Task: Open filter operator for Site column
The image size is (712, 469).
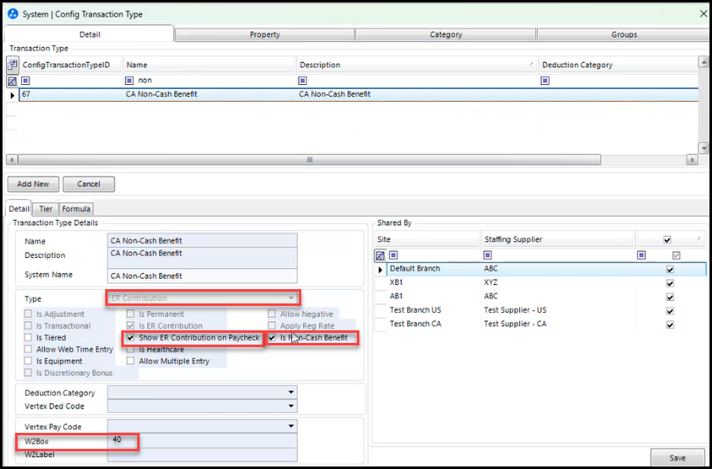Action: tap(394, 256)
